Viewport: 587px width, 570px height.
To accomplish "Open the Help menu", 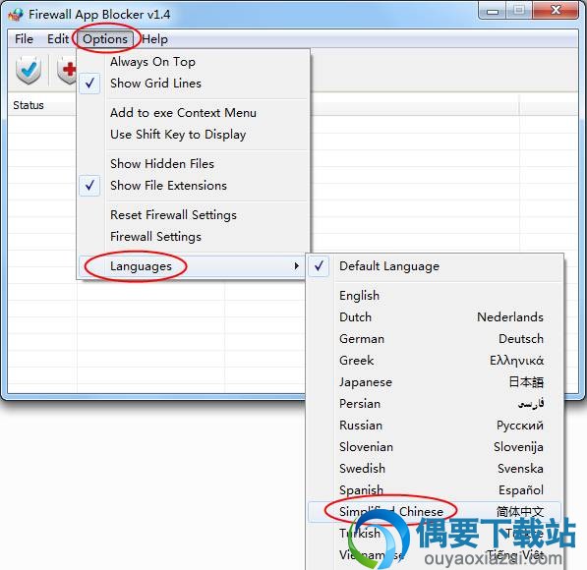I will [x=154, y=39].
